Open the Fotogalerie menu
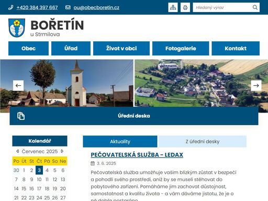Screen dimensions: 268x201 click(x=181, y=48)
